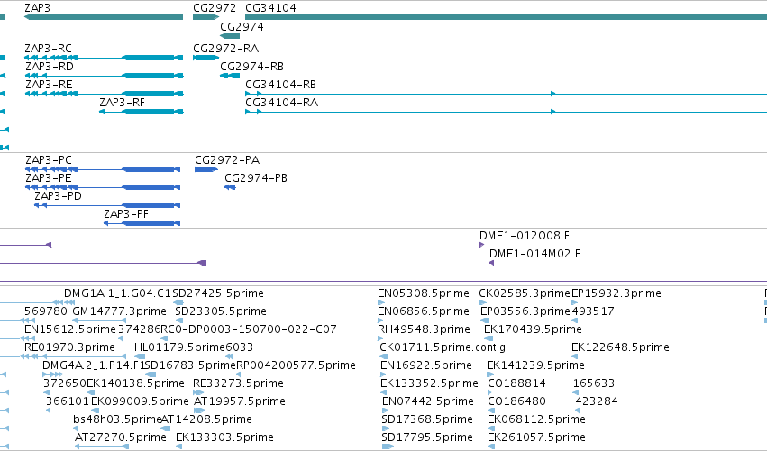767x451 pixels.
Task: Click the SD27425.5prime EST glyph
Action: (178, 302)
